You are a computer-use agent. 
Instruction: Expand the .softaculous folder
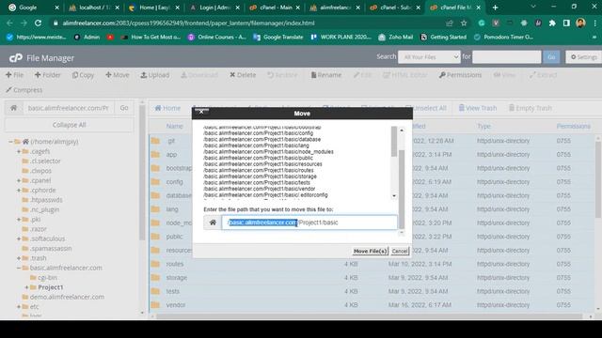19,238
